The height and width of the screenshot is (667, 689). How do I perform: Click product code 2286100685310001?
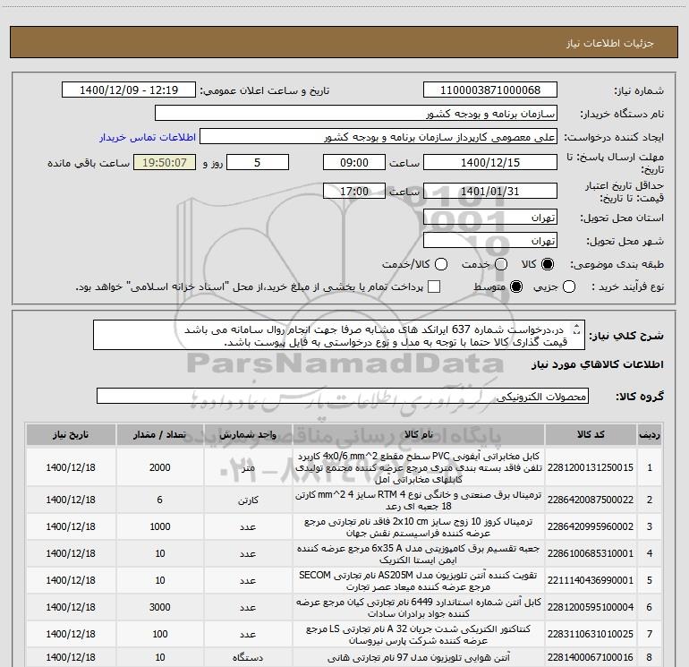[591, 553]
